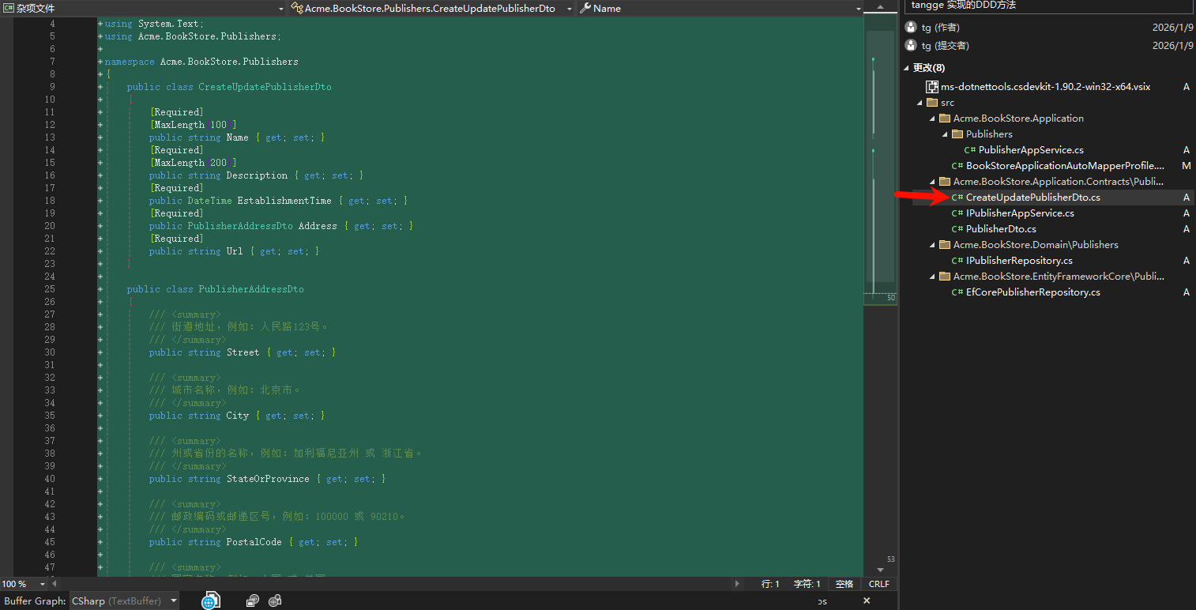This screenshot has height=610, width=1196.
Task: Click line number 9 in the gutter
Action: click(x=51, y=87)
